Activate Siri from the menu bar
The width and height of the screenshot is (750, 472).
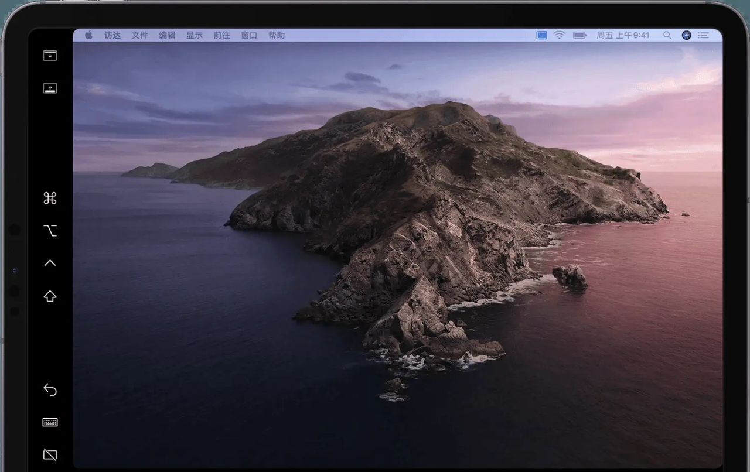coord(687,35)
